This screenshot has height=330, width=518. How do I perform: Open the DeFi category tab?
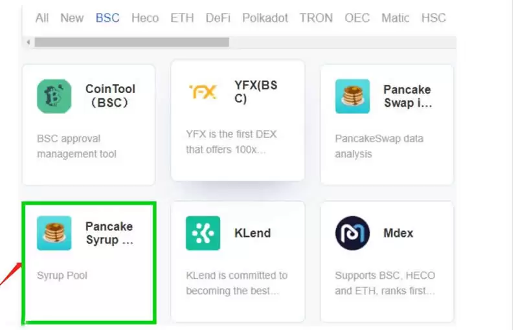[x=218, y=18]
